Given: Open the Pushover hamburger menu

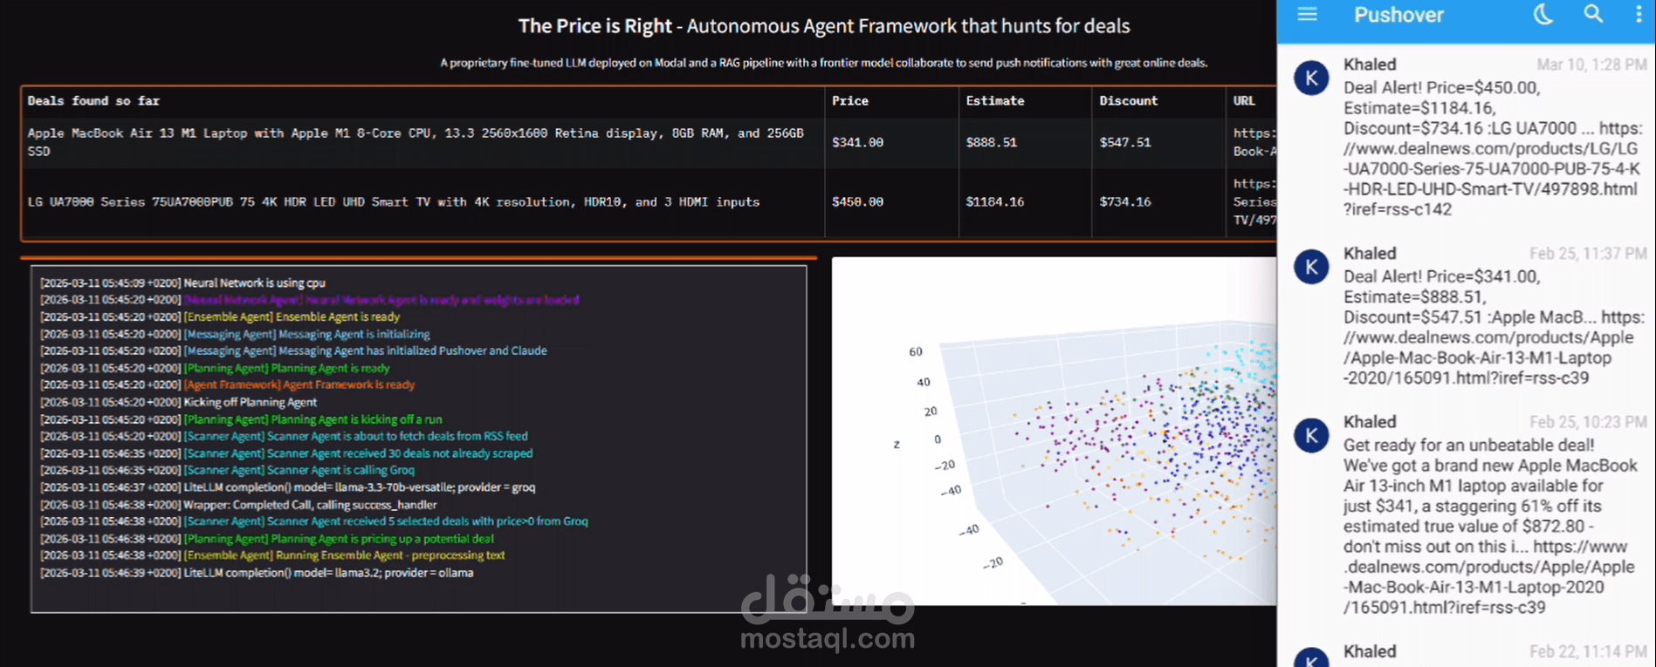Looking at the screenshot, I should tap(1307, 14).
